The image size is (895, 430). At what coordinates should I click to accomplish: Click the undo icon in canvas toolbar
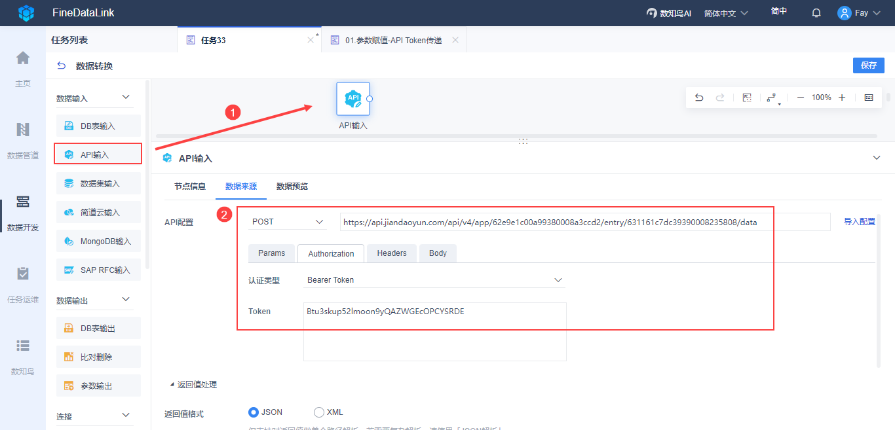click(x=699, y=98)
